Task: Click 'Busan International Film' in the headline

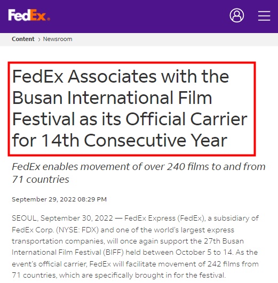Action: tap(112, 98)
